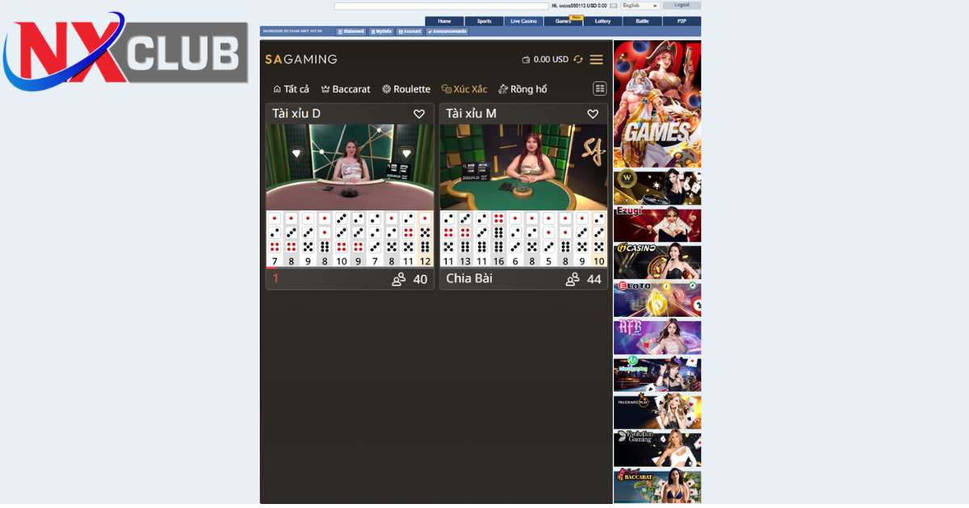Favorite the Tài xỉu M table

[593, 114]
